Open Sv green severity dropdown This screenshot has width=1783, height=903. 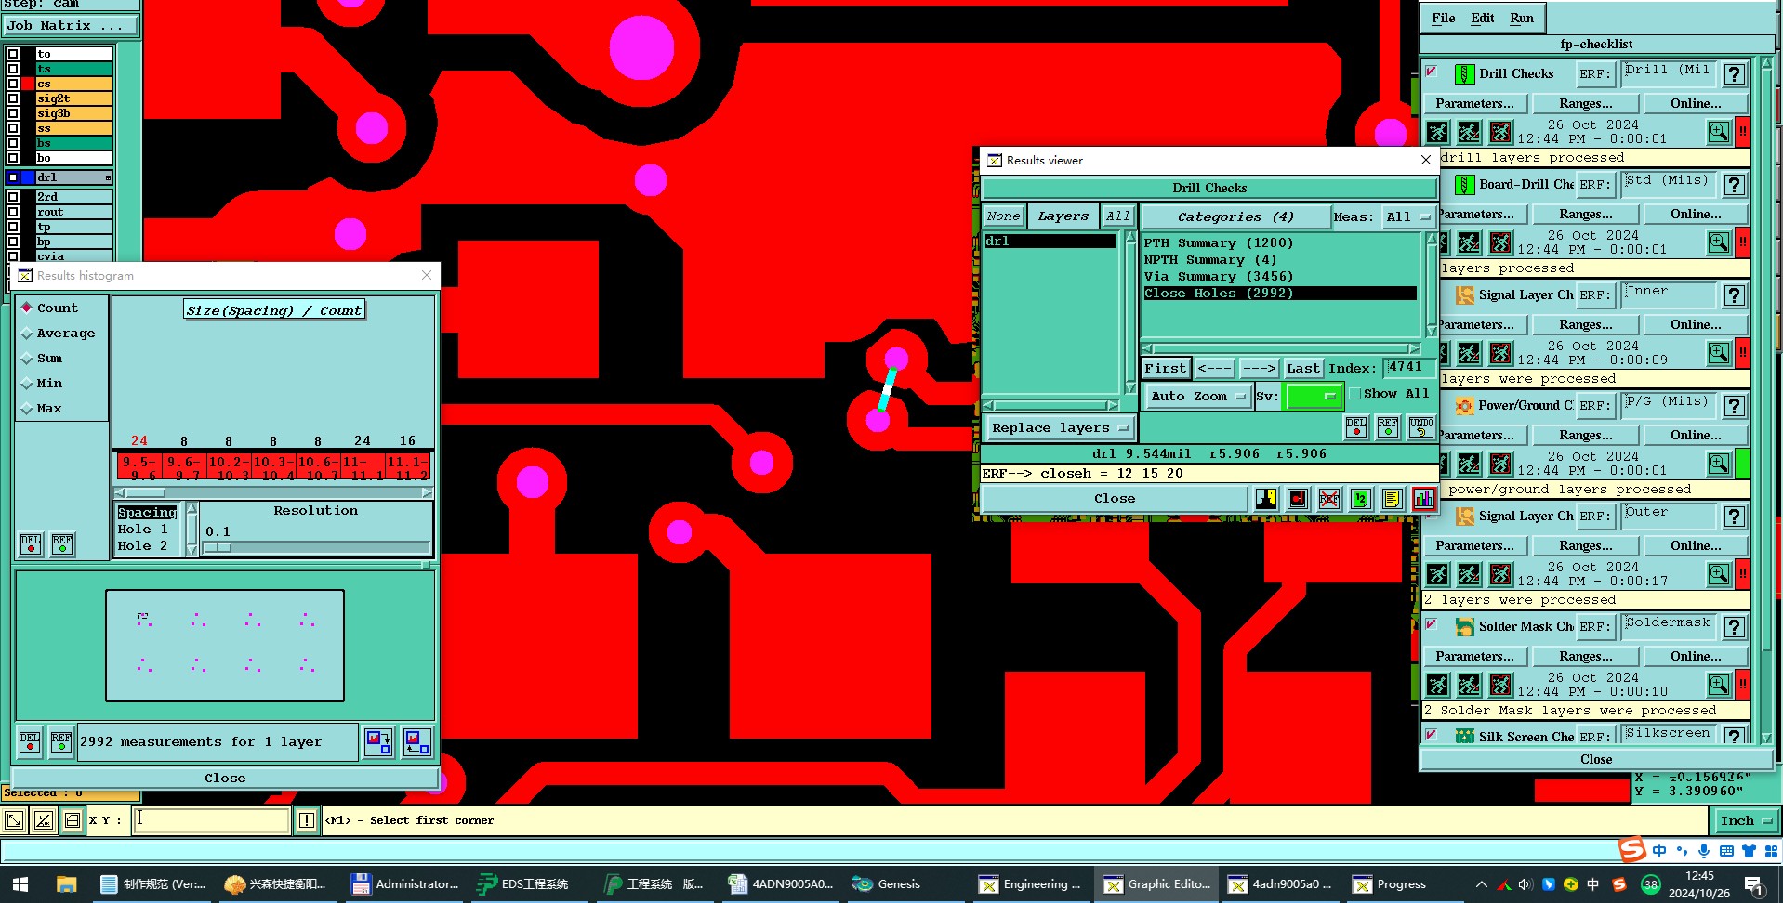[1313, 396]
